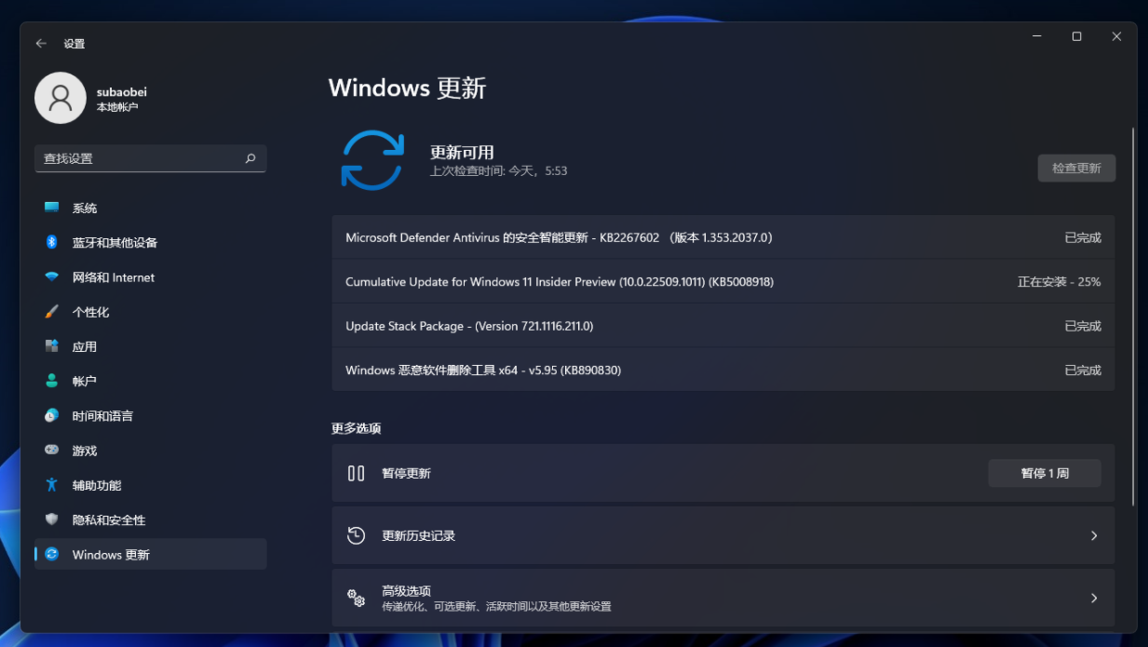Click the sync icon beside Windows 更新 sidebar item
The height and width of the screenshot is (647, 1148).
point(52,554)
